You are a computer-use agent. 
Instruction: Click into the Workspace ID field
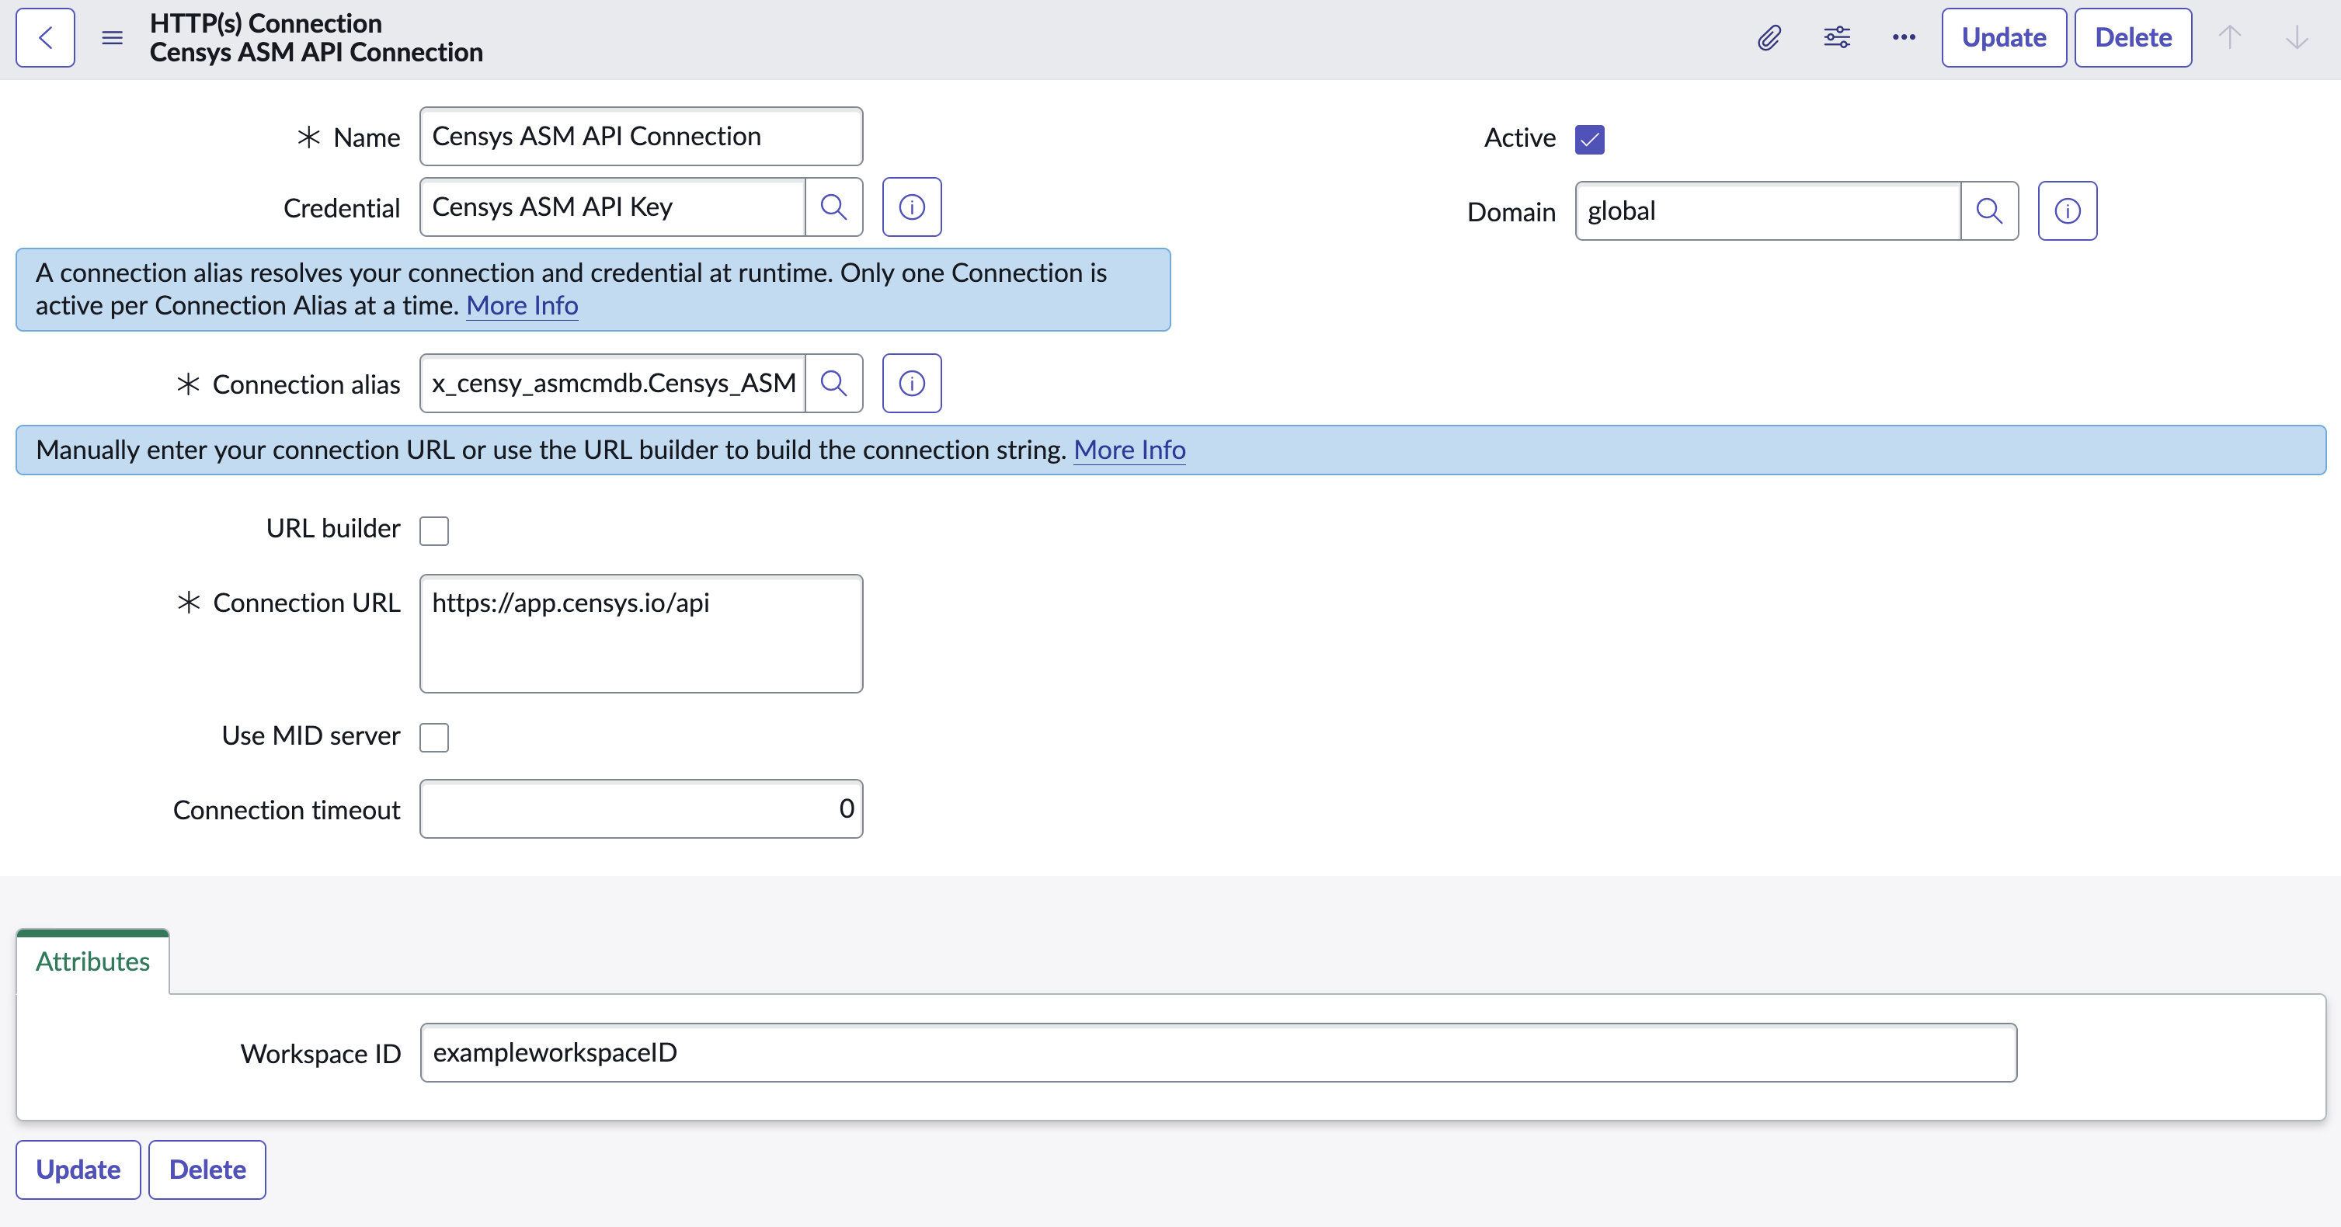coord(1218,1052)
